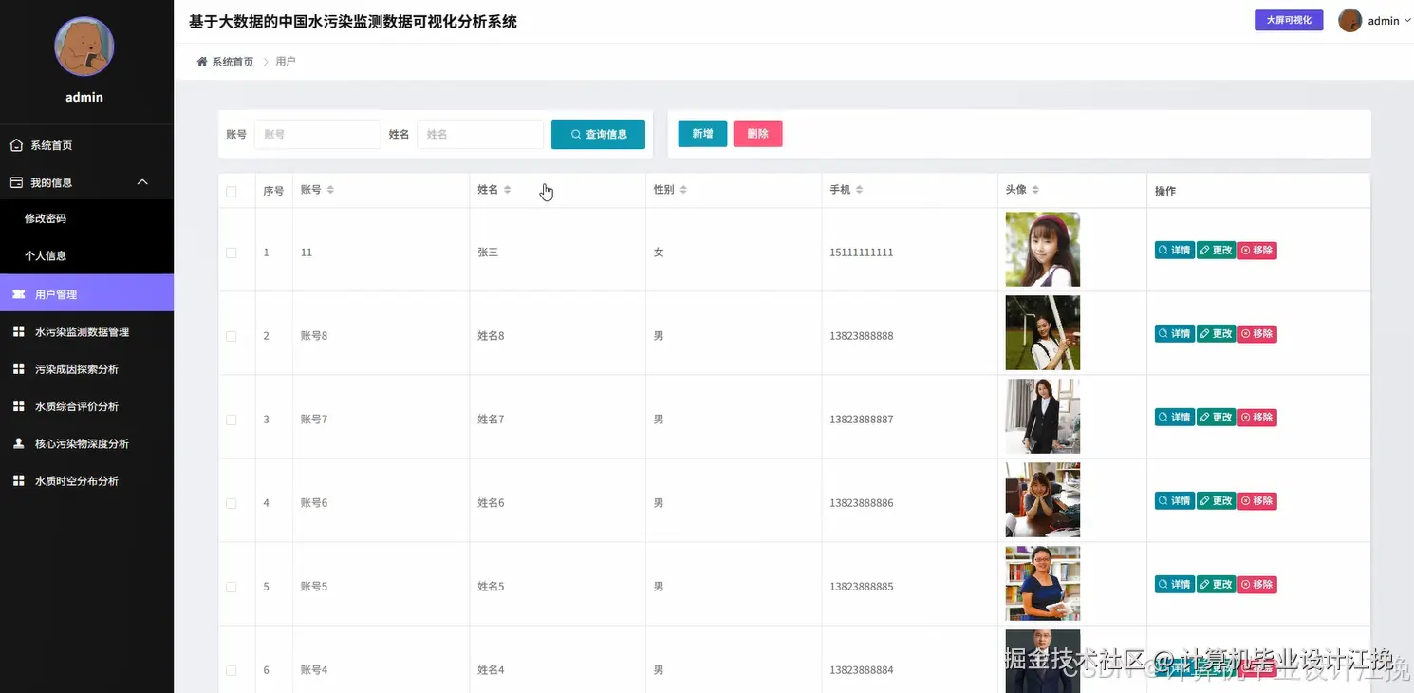Image resolution: width=1414 pixels, height=693 pixels.
Task: Click avatar thumbnail in 账号5 row
Action: coord(1042,583)
